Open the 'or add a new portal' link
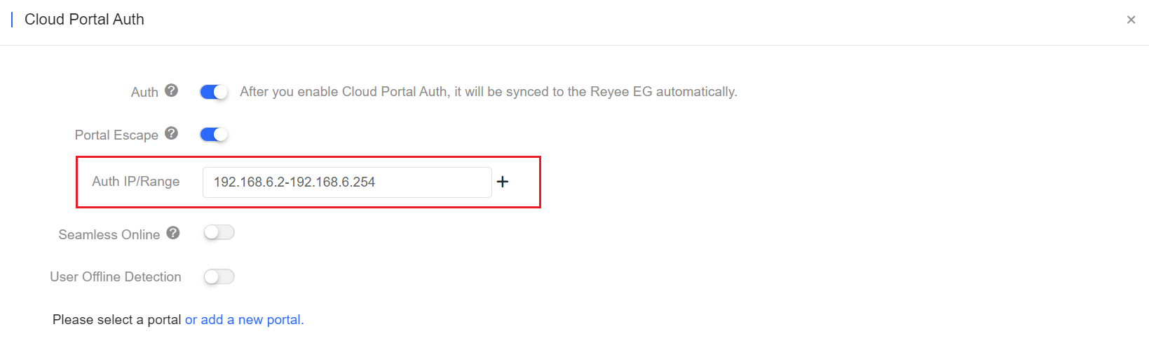Screen dimensions: 1149x348 pyautogui.click(x=244, y=320)
